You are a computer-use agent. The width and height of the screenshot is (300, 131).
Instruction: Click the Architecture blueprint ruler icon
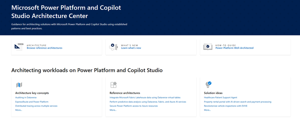pyautogui.click(x=19, y=47)
